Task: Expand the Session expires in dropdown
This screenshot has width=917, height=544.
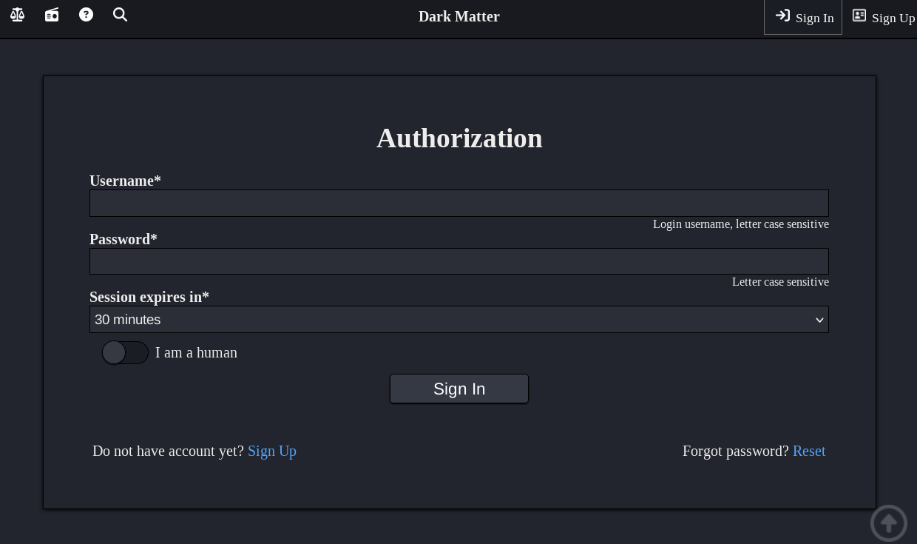Action: tap(459, 320)
